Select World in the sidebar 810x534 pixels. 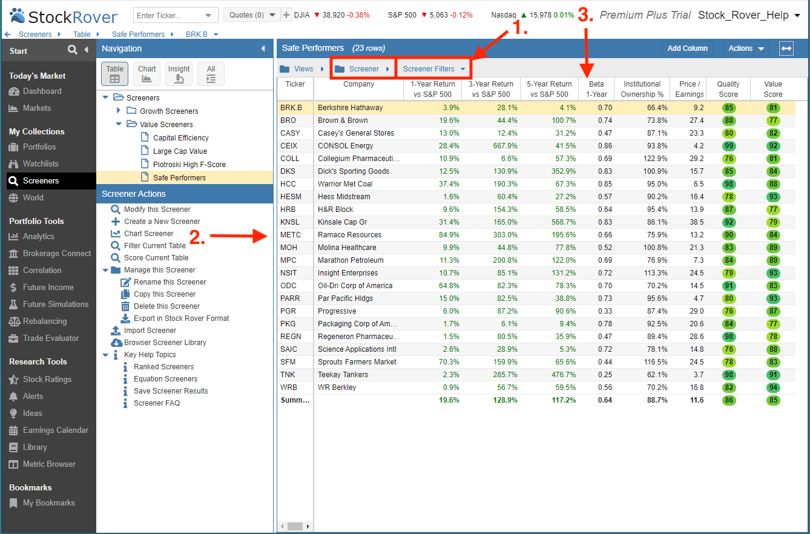coord(33,198)
